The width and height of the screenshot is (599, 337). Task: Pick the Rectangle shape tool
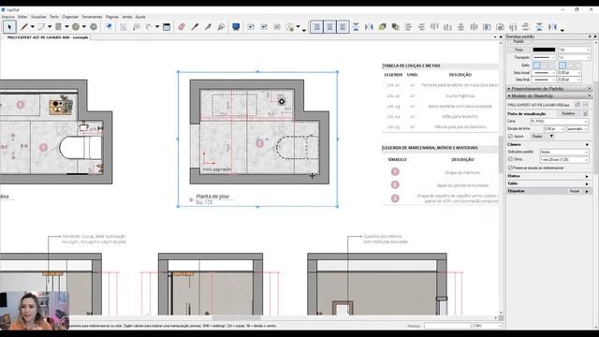[58, 27]
